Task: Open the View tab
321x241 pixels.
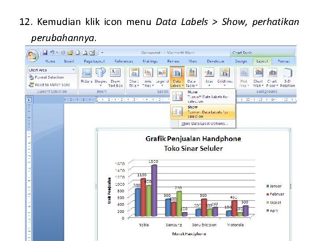Action: [193, 61]
